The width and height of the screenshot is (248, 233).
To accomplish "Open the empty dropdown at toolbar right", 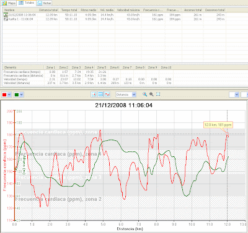I will tap(234, 95).
